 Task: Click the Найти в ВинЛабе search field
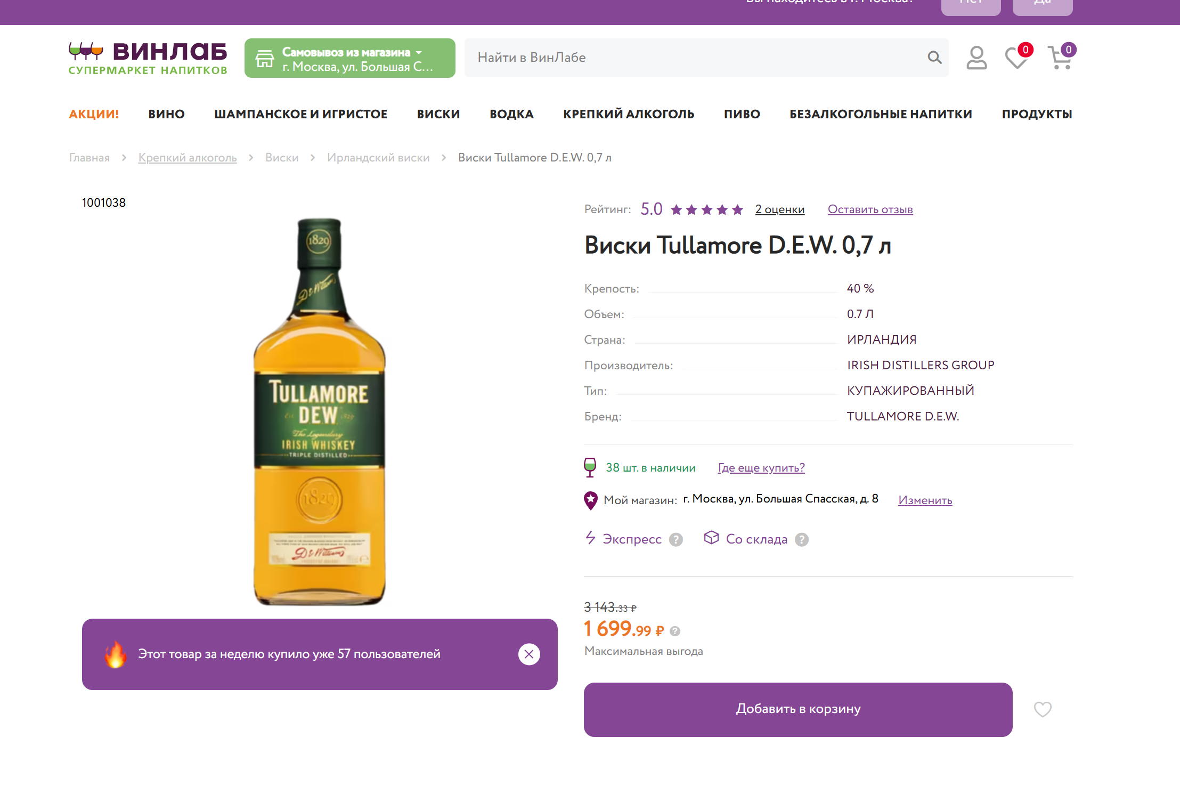(x=693, y=58)
